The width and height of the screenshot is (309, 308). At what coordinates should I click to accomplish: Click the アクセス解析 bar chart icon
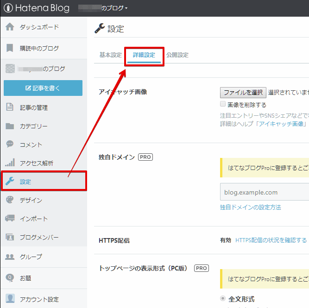click(x=10, y=163)
